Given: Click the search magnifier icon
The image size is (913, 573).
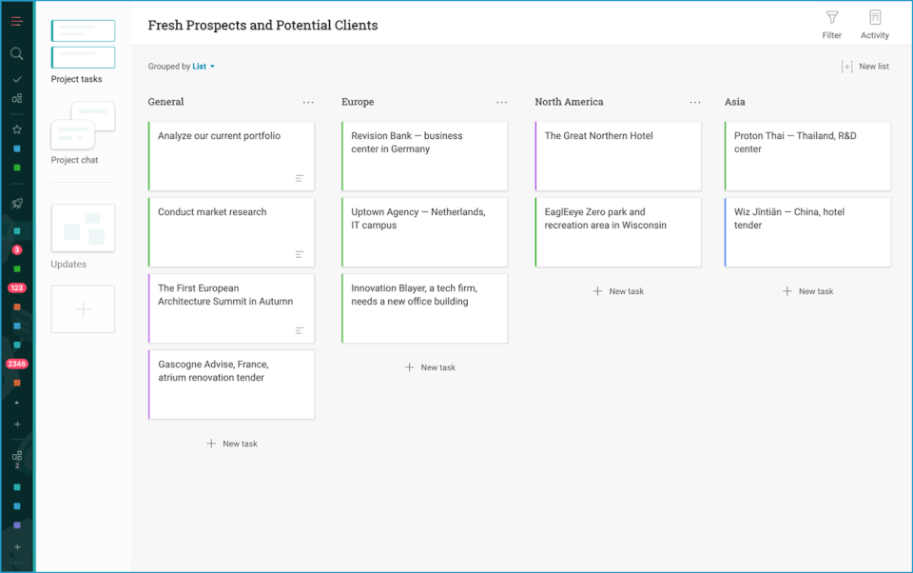Looking at the screenshot, I should point(16,54).
